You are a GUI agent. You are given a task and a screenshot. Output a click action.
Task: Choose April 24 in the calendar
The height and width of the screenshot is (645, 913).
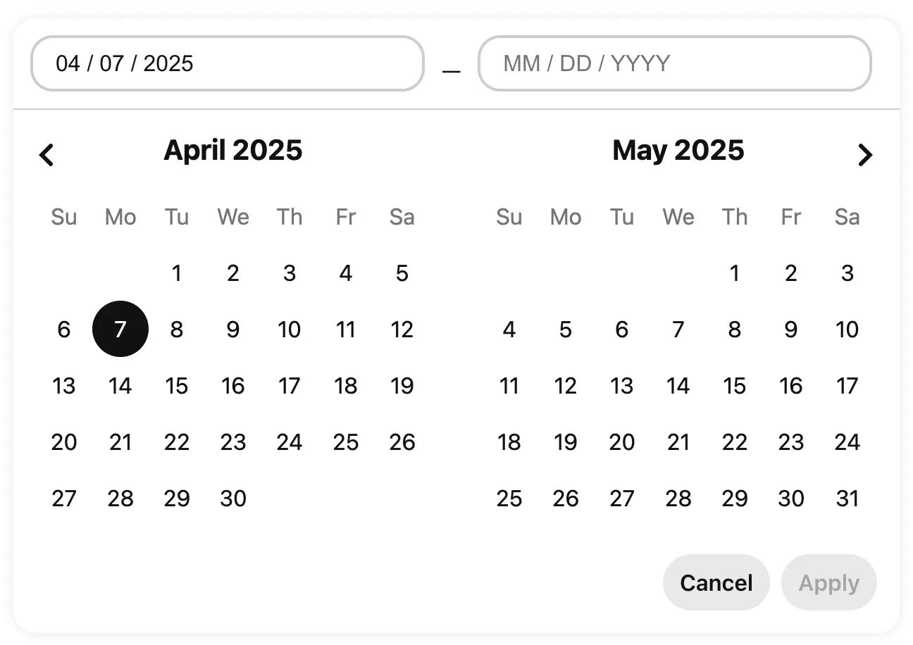290,442
